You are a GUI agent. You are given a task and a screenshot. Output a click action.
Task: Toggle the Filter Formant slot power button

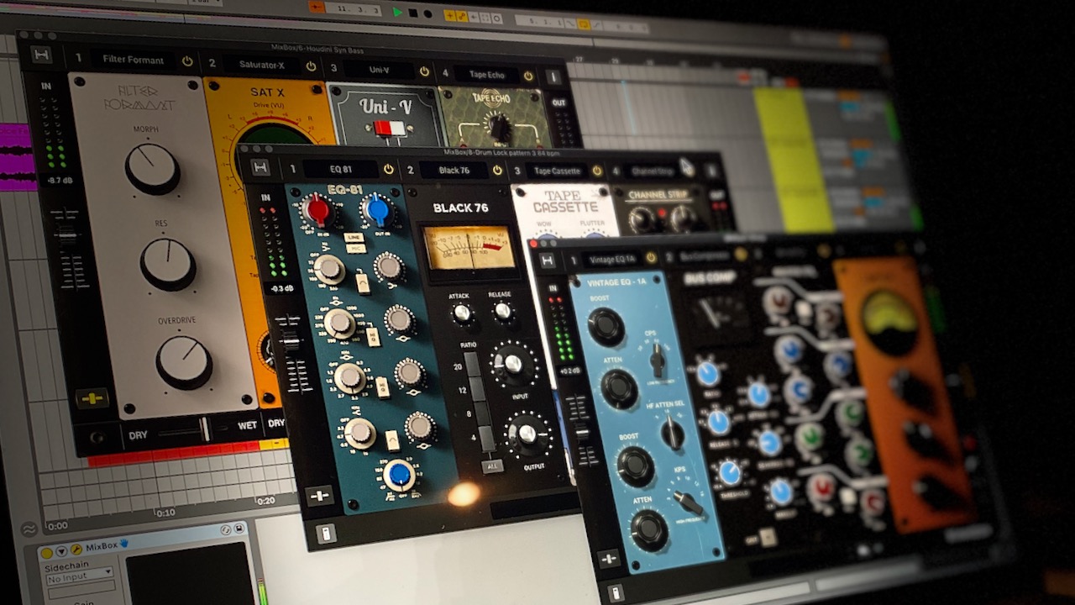click(x=187, y=61)
